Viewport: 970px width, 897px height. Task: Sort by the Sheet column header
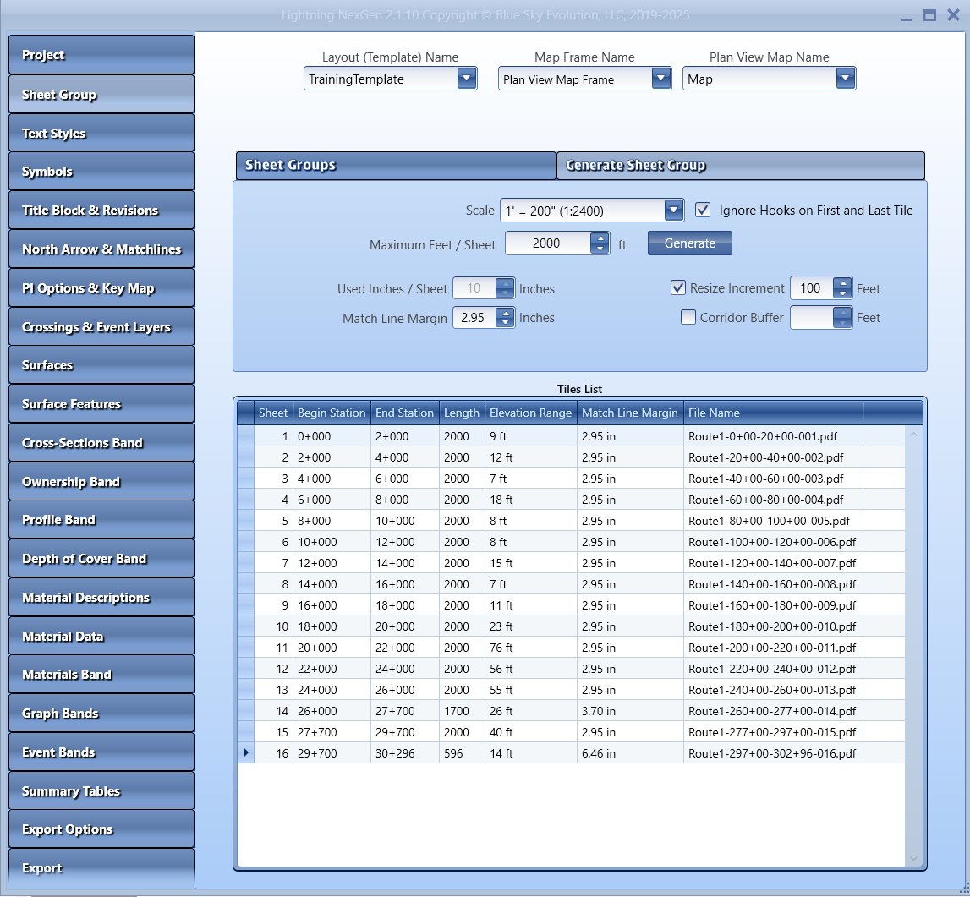click(273, 413)
